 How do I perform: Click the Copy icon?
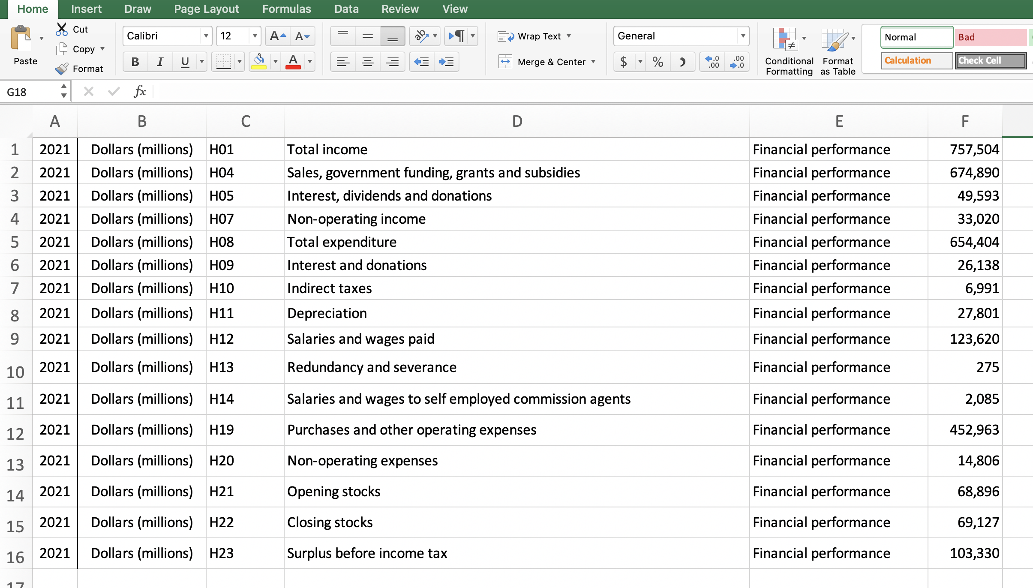[x=61, y=49]
